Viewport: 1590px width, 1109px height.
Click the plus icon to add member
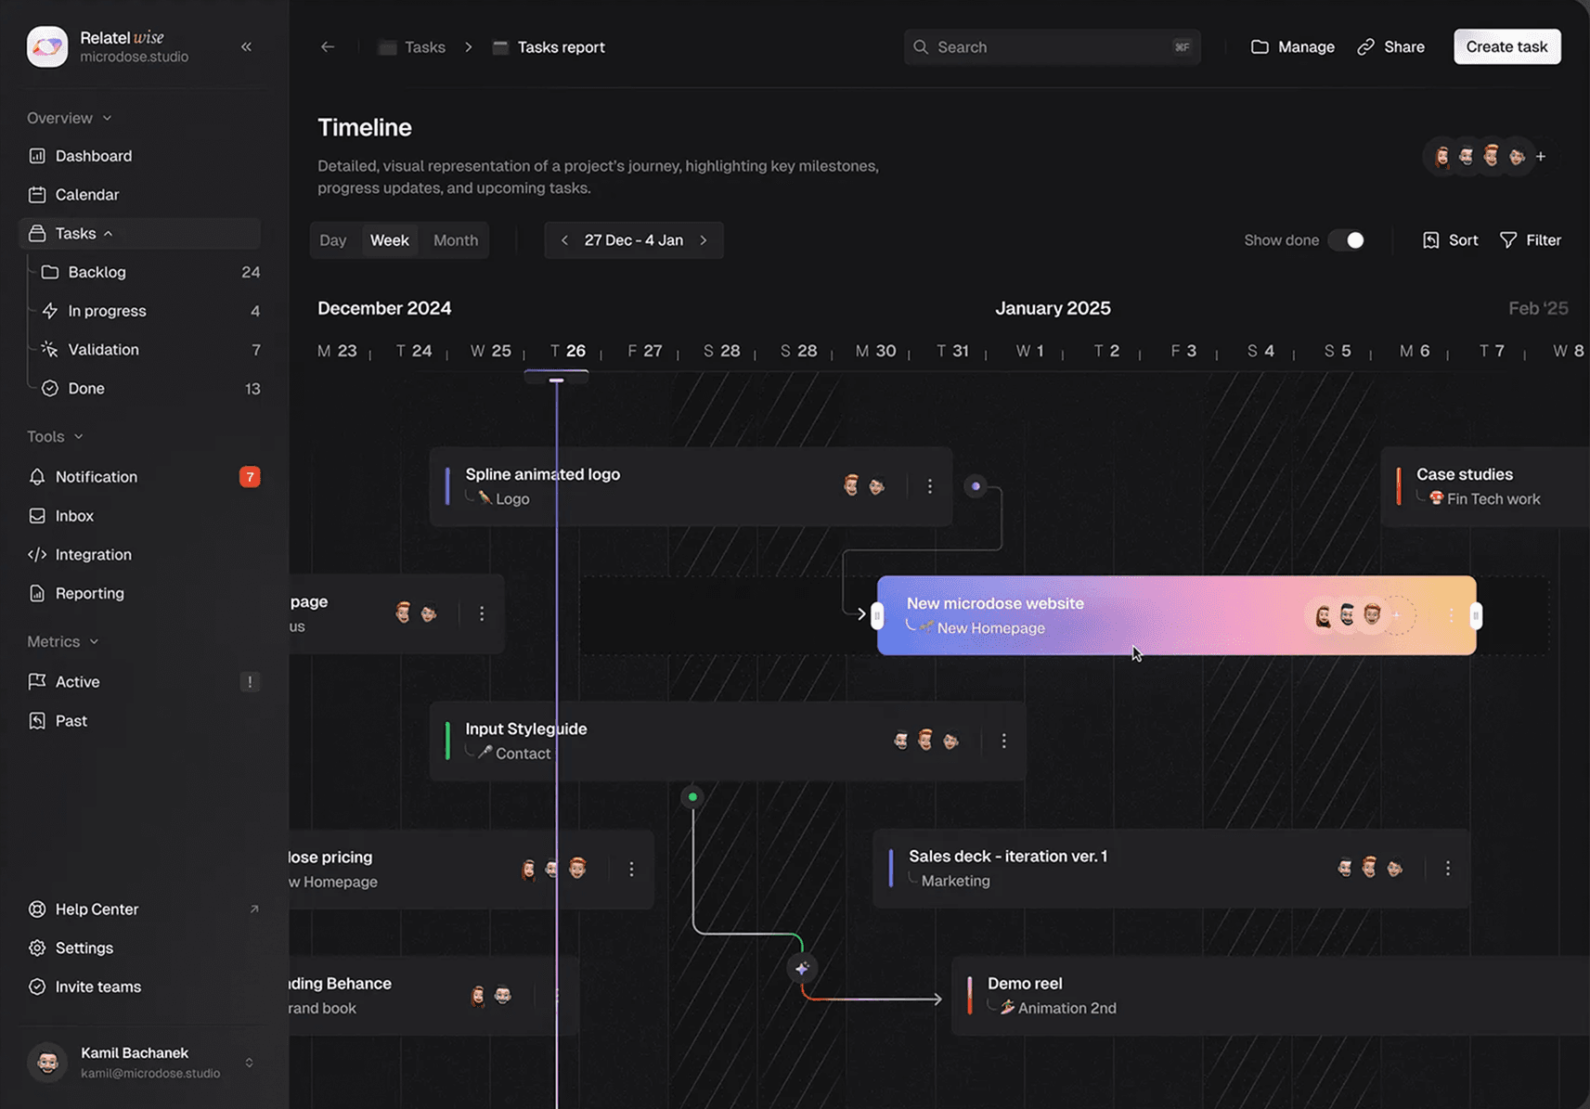[x=1541, y=157]
